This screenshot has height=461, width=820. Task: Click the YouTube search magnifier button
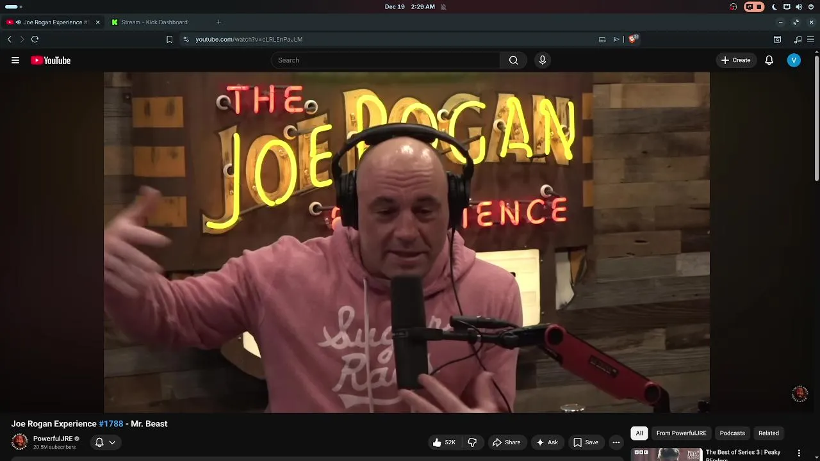point(513,60)
